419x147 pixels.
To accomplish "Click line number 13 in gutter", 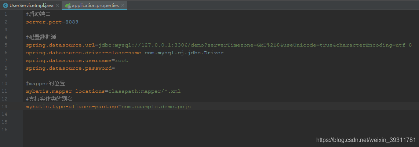I will [x=4, y=107].
